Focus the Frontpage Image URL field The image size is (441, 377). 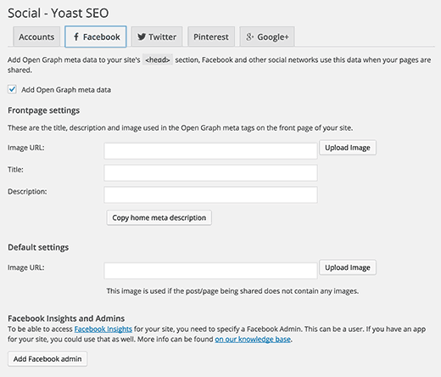pos(210,151)
